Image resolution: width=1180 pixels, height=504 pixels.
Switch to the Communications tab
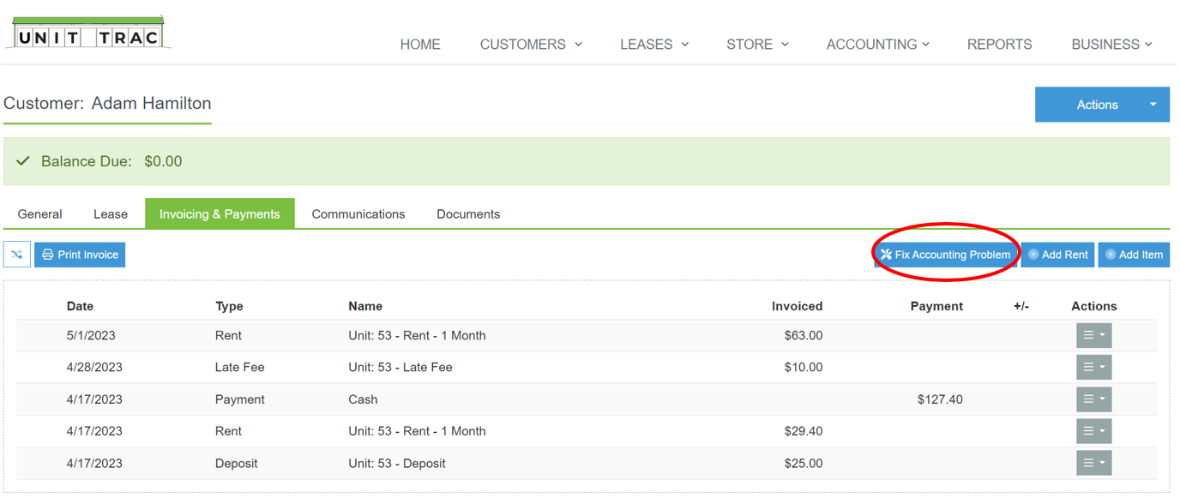[x=358, y=214]
